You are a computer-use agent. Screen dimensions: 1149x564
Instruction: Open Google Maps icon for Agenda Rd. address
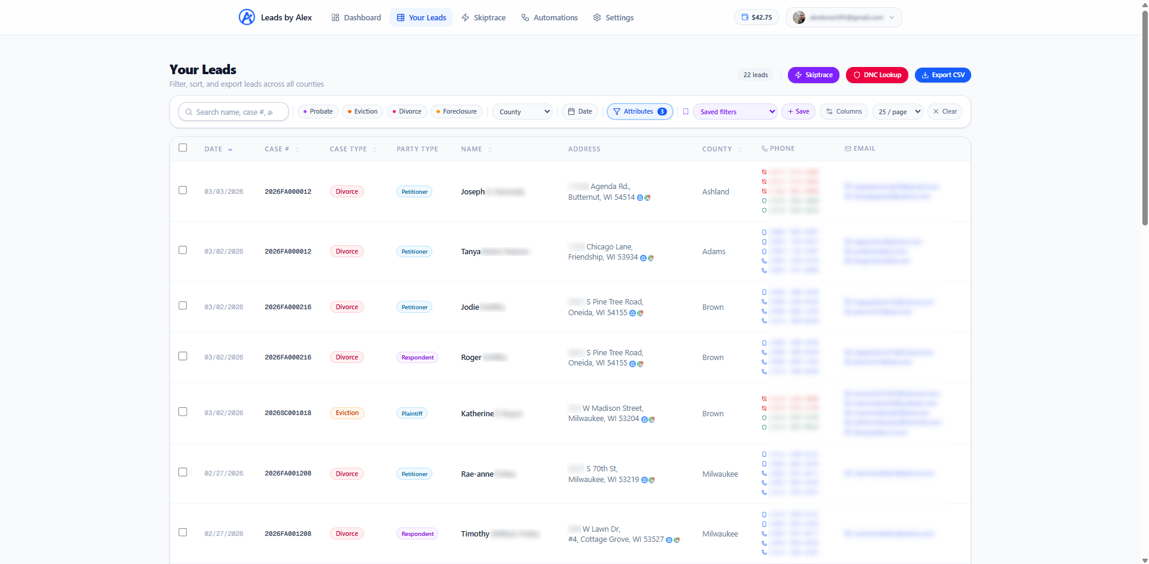coord(647,198)
